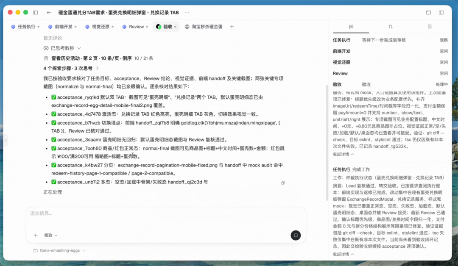Click the folder icon beside tbms-smashing-eggs
This screenshot has width=458, height=266.
click(35, 251)
